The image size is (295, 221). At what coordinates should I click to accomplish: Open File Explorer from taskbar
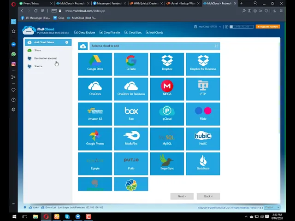coord(35,217)
